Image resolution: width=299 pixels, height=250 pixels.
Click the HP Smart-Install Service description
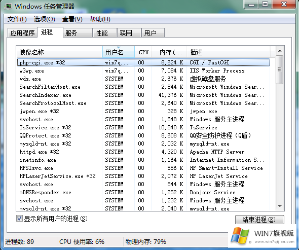coord(226,168)
